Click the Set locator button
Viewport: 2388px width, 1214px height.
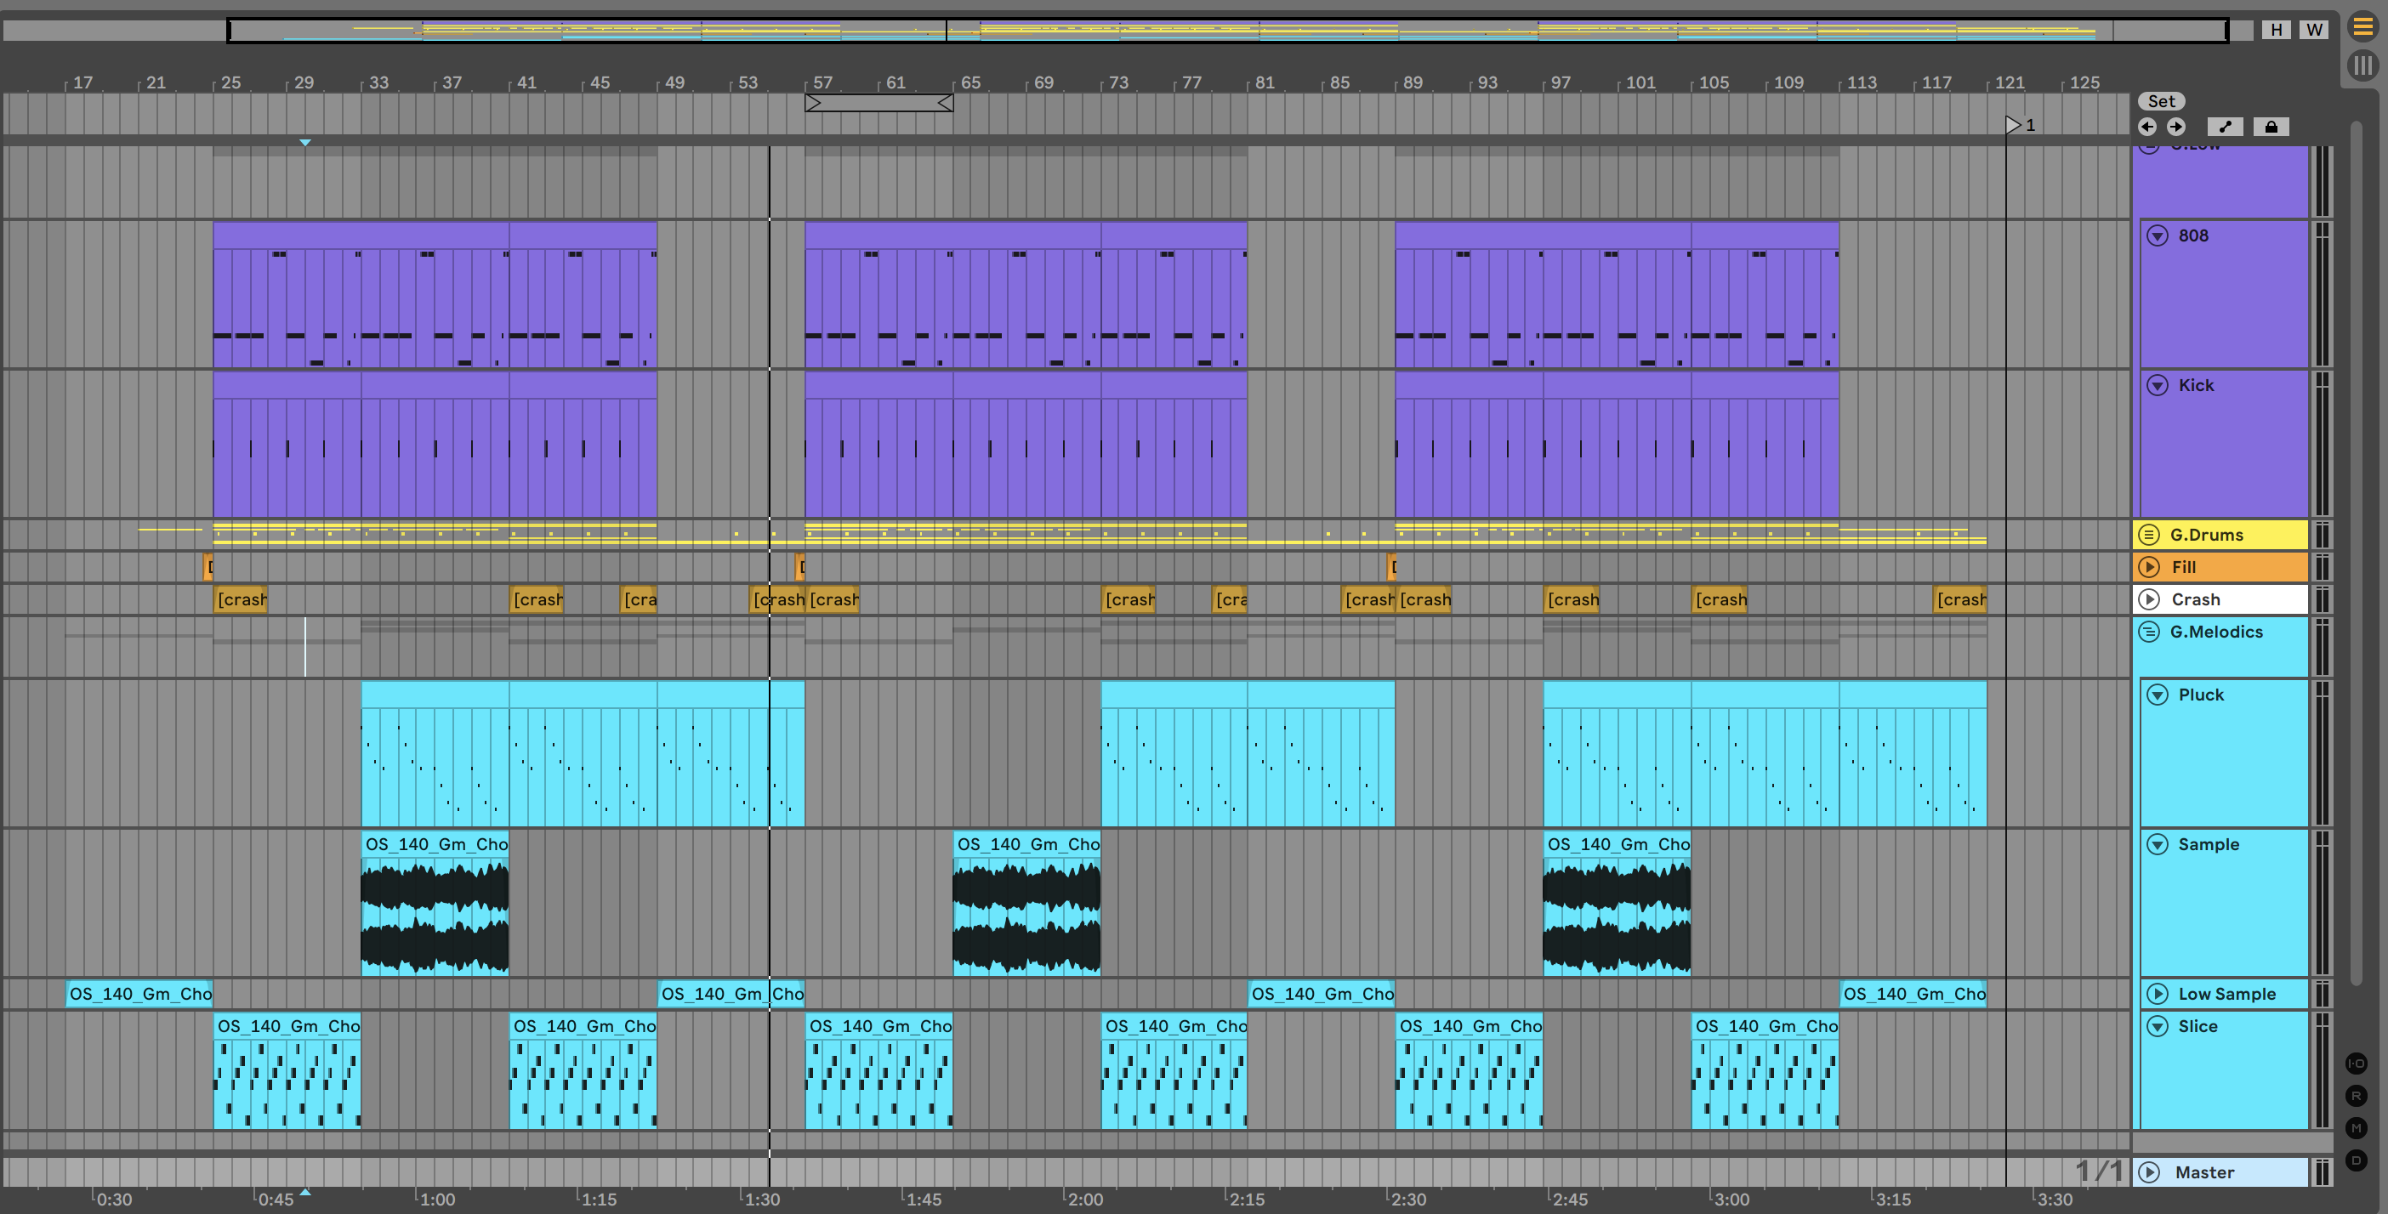tap(2161, 101)
